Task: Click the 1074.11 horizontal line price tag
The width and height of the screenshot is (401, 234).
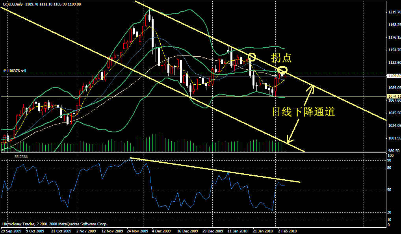Action: [x=394, y=97]
